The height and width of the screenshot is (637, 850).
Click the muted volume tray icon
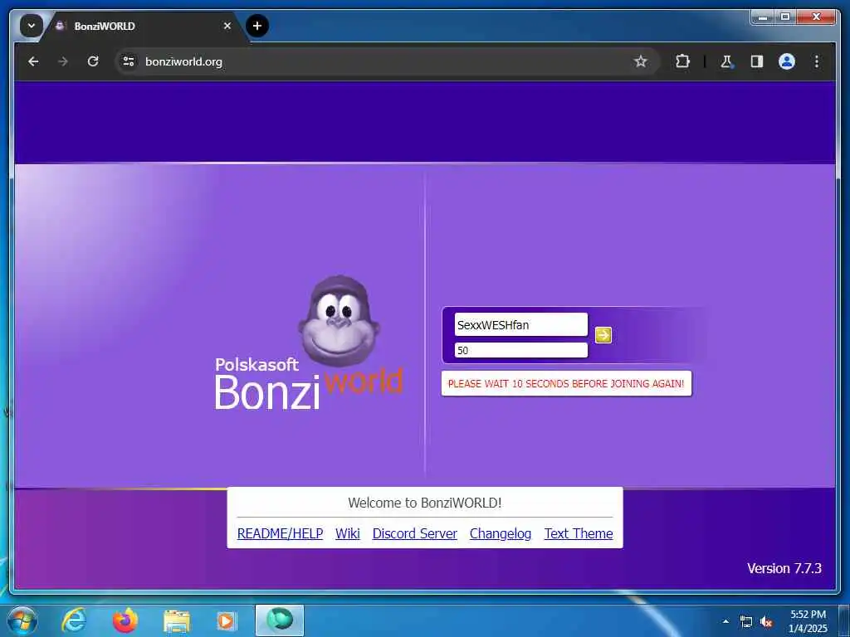766,622
